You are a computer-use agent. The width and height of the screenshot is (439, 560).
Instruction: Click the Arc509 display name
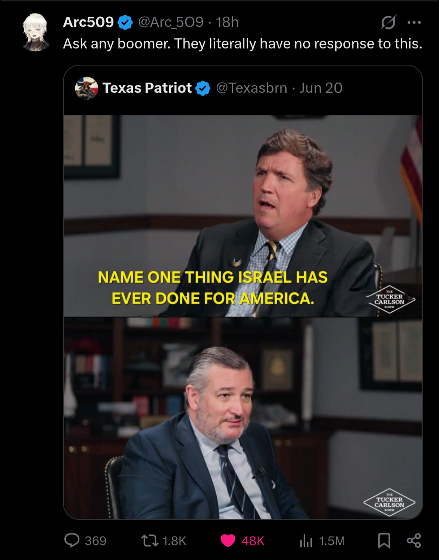[88, 22]
